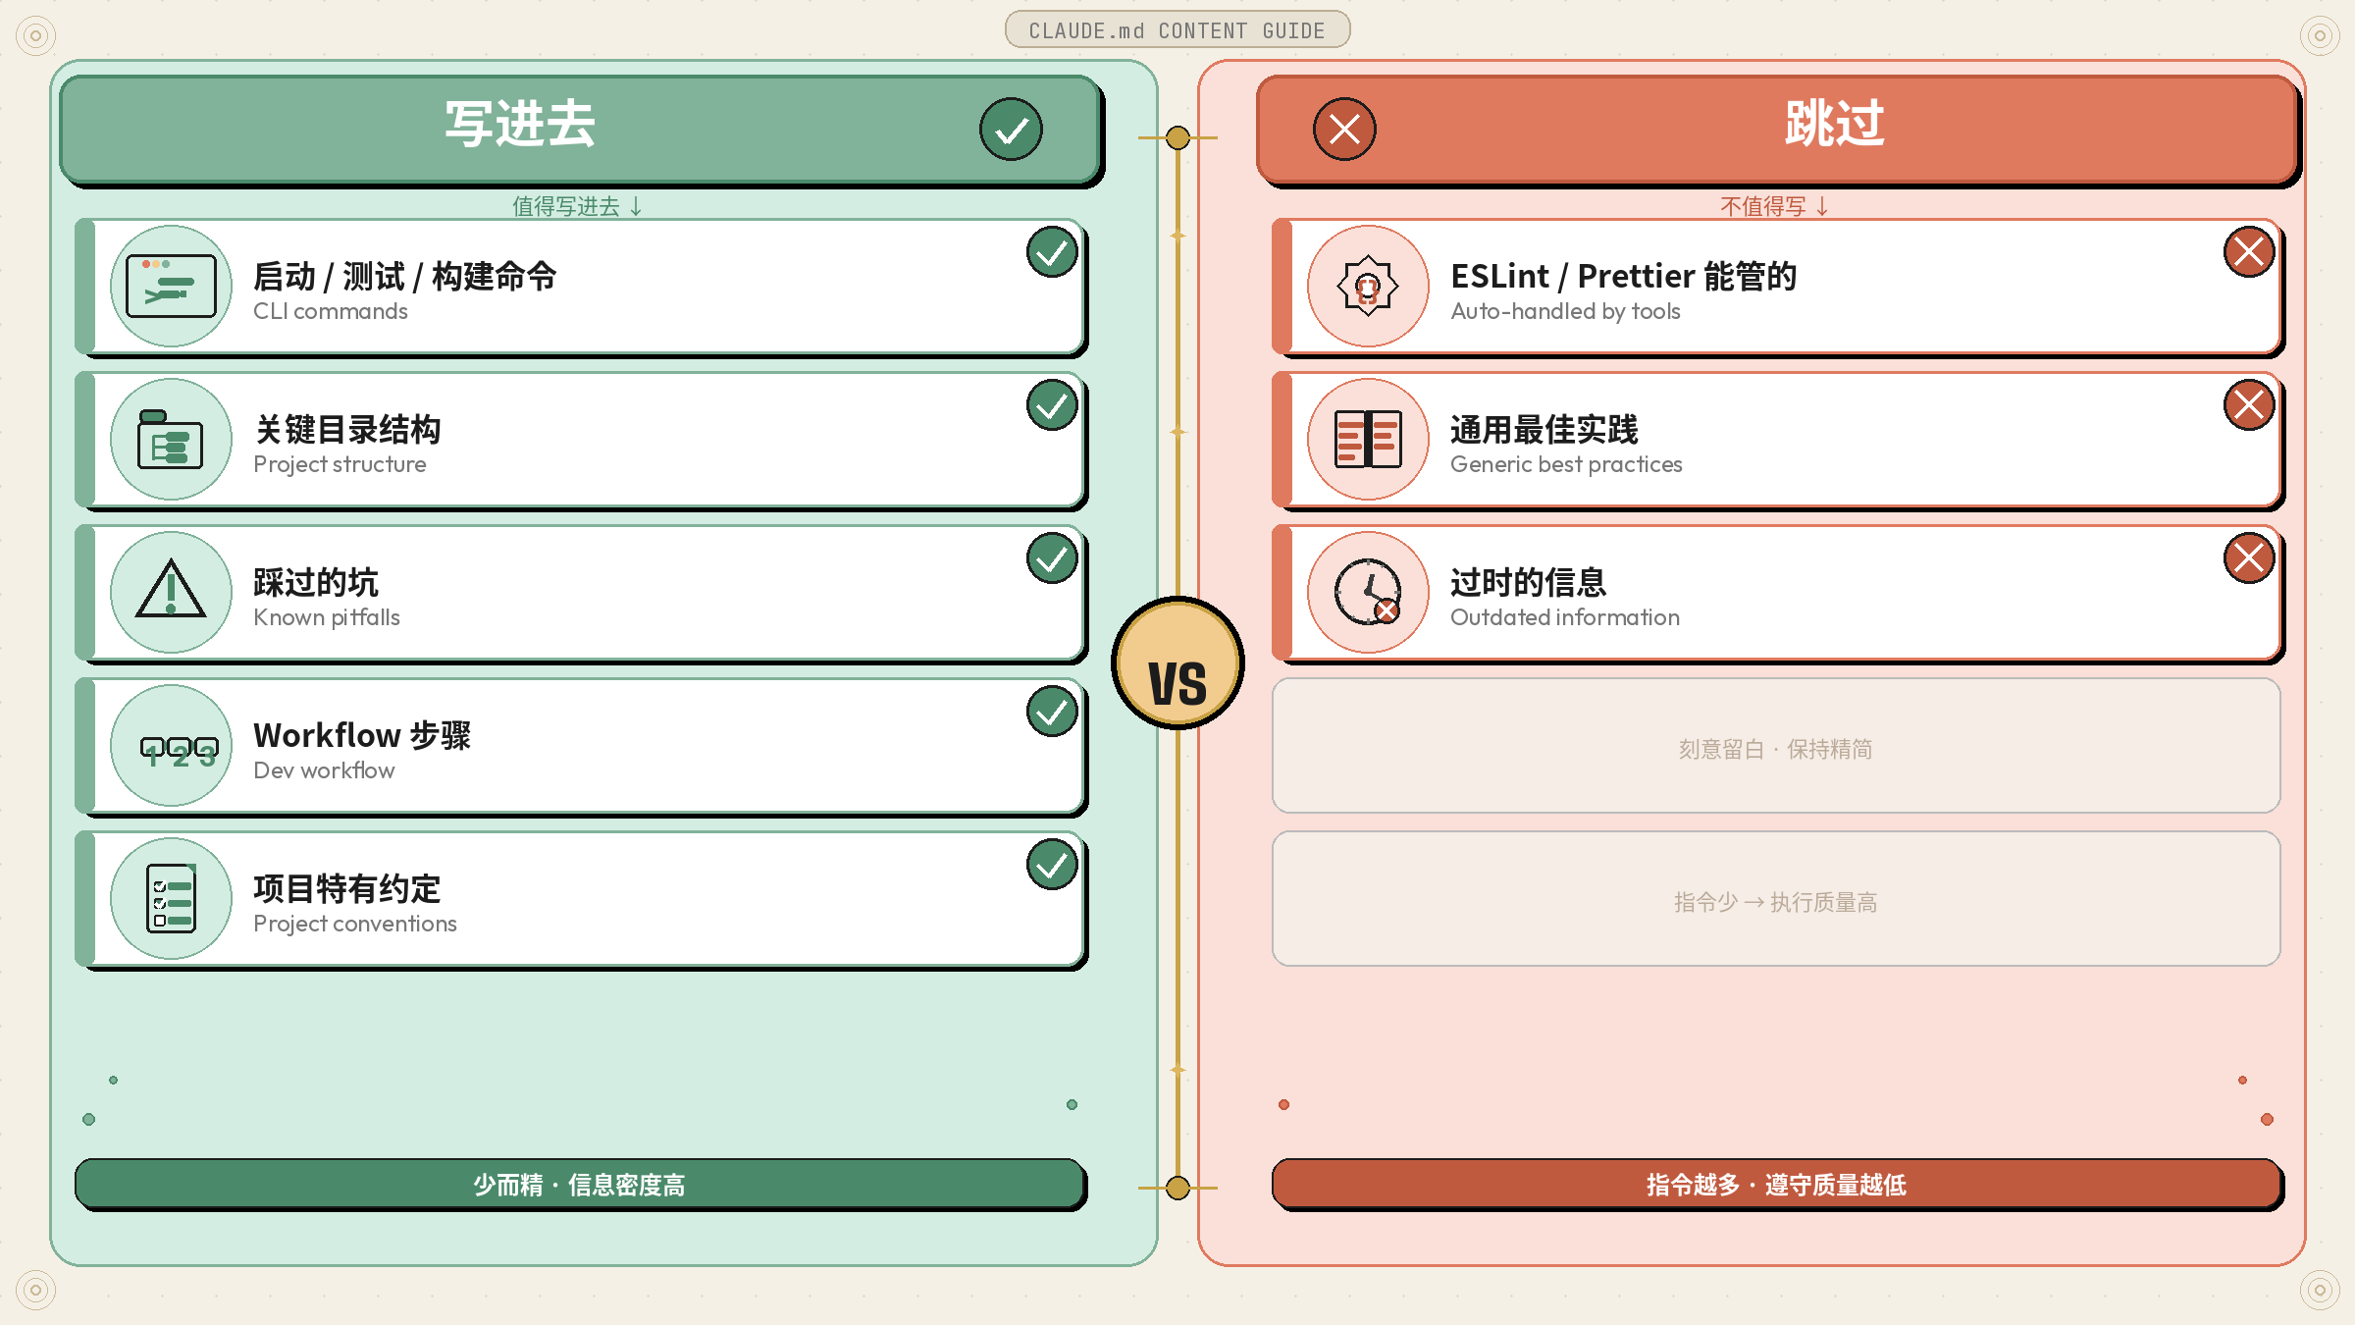The image size is (2355, 1325).
Task: Select the 写进去 header tab
Action: [x=581, y=129]
